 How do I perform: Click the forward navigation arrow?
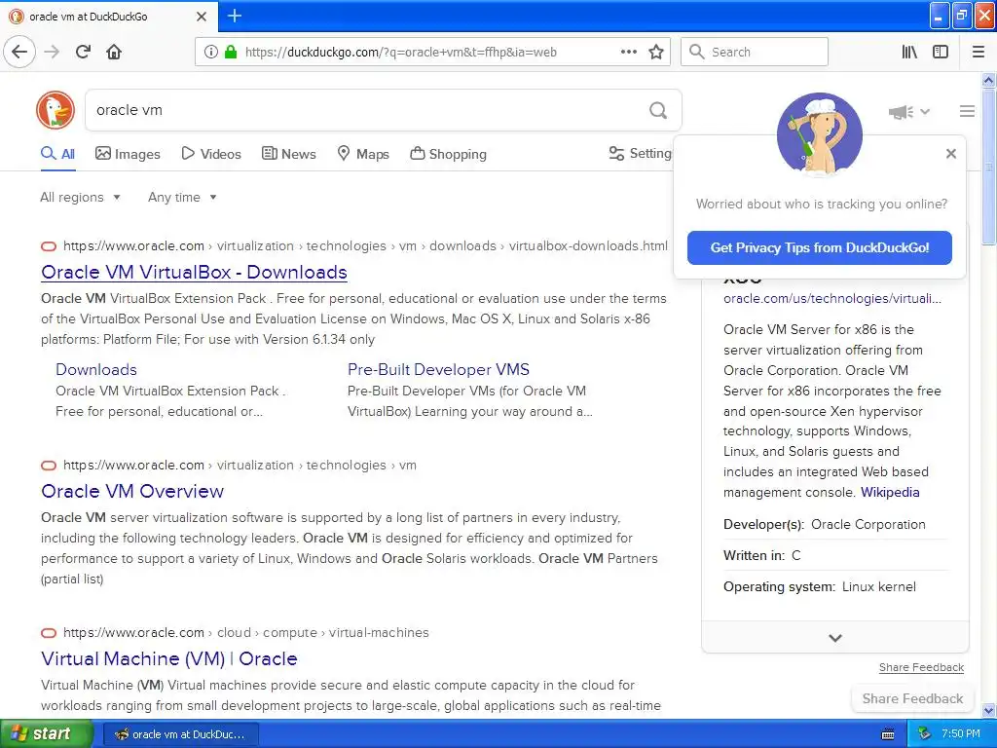(52, 52)
